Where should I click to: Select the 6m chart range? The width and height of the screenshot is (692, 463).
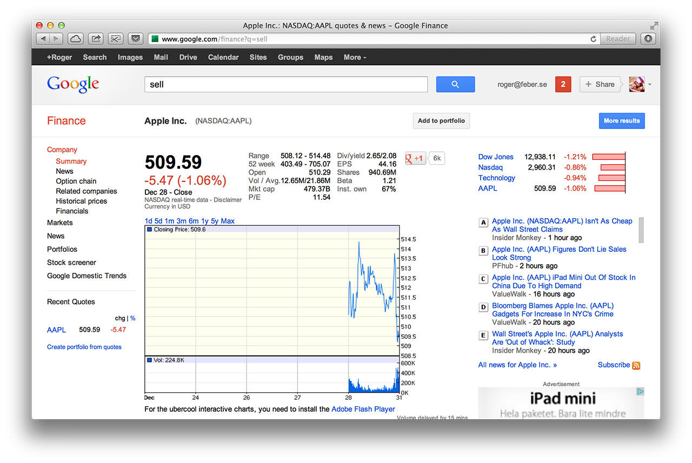click(194, 221)
